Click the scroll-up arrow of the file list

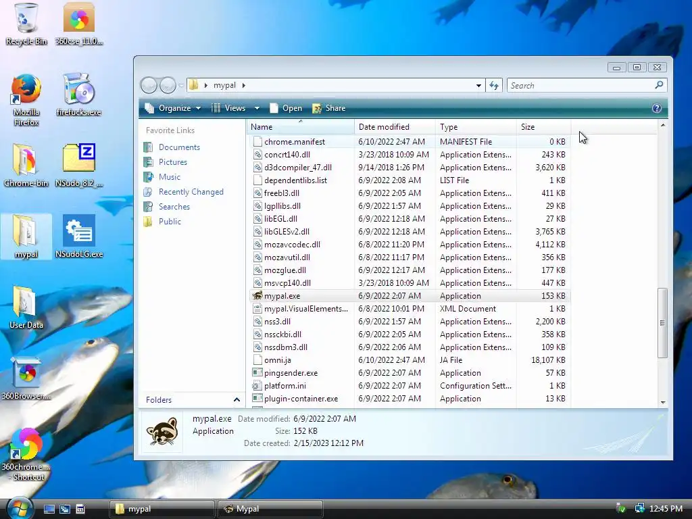pyautogui.click(x=662, y=126)
